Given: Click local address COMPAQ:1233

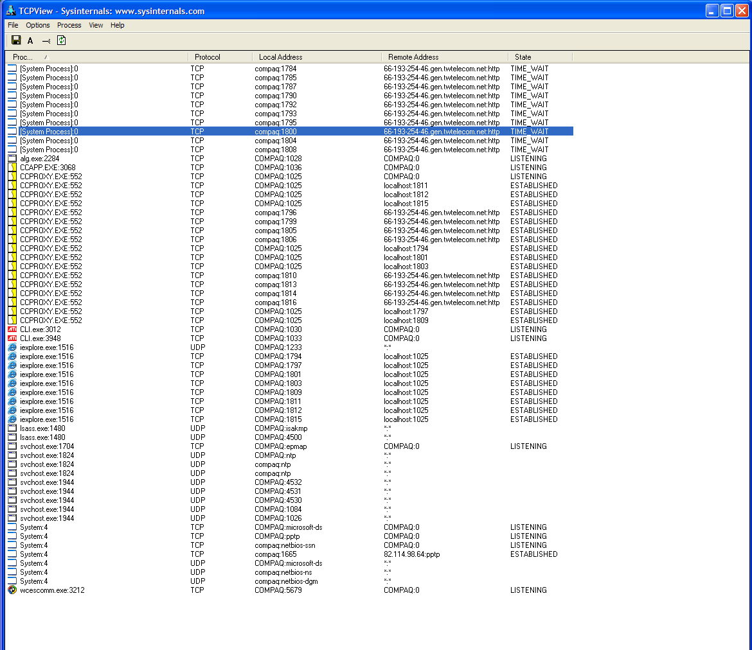Looking at the screenshot, I should point(278,347).
